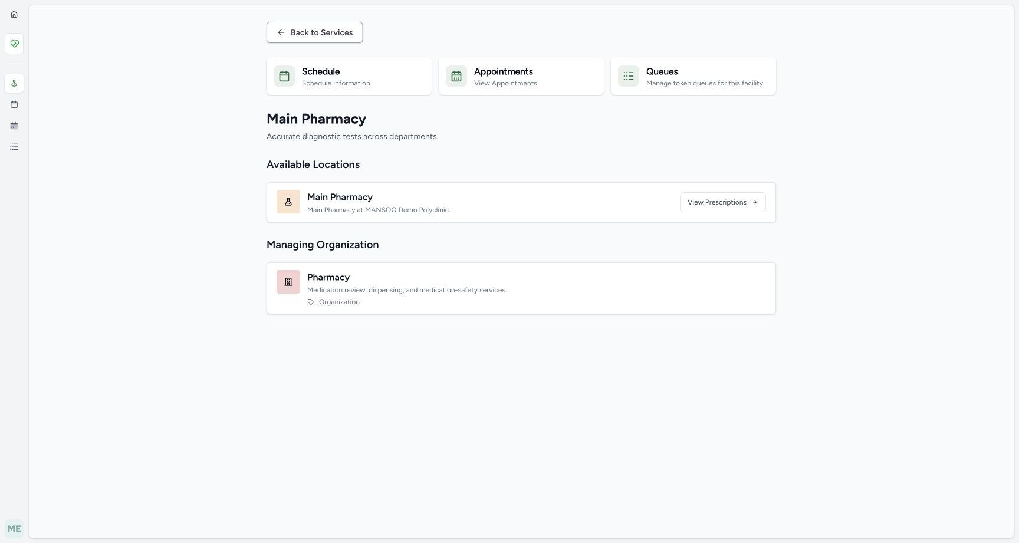The height and width of the screenshot is (543, 1019).
Task: Click the ME avatar at sidebar bottom
Action: click(14, 529)
